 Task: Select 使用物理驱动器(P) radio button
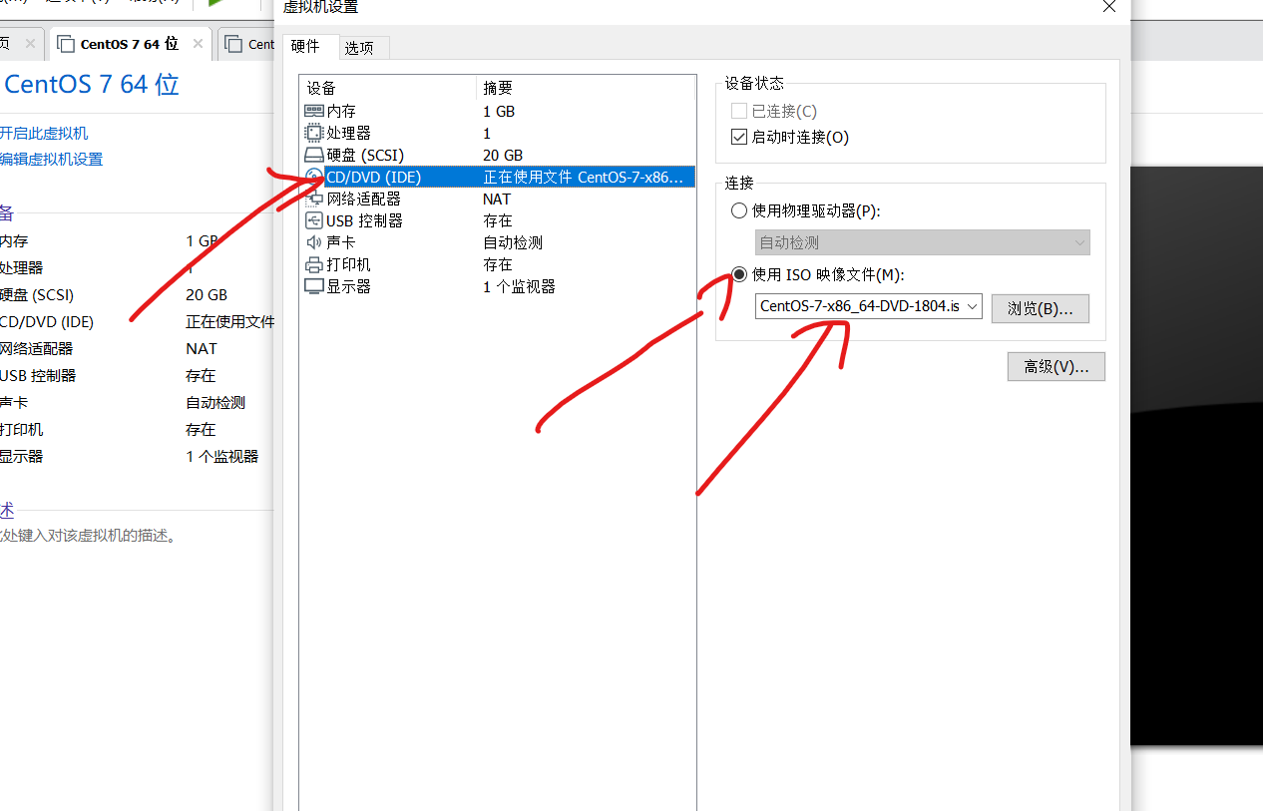click(739, 210)
